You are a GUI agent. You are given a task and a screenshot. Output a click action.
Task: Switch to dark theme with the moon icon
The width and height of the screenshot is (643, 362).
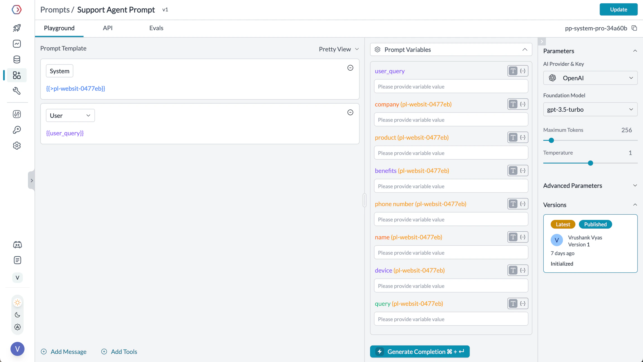tap(17, 315)
